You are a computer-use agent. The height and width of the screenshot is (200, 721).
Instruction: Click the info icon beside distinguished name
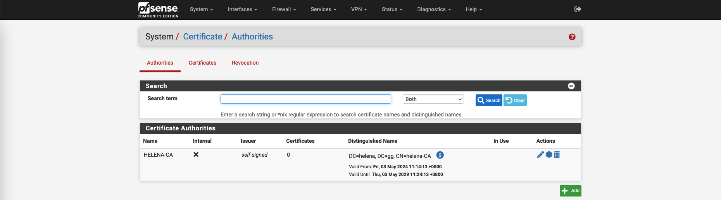[440, 155]
